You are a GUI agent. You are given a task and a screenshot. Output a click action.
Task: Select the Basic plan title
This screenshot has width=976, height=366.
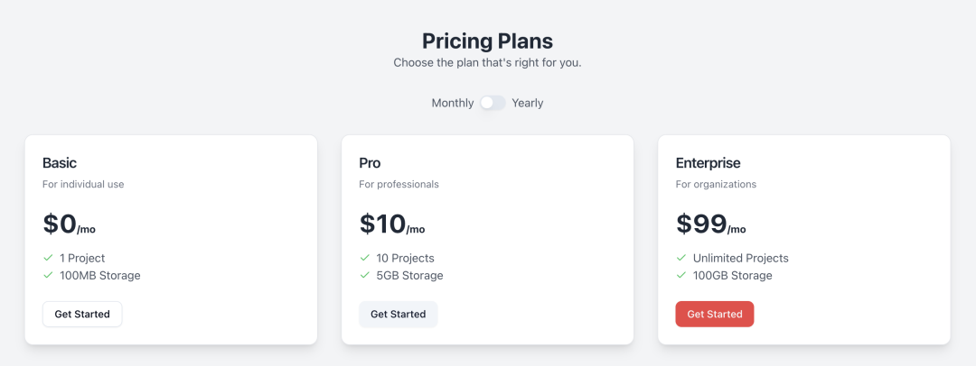tap(60, 163)
